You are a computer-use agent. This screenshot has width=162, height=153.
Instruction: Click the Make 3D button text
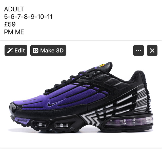tap(52, 50)
